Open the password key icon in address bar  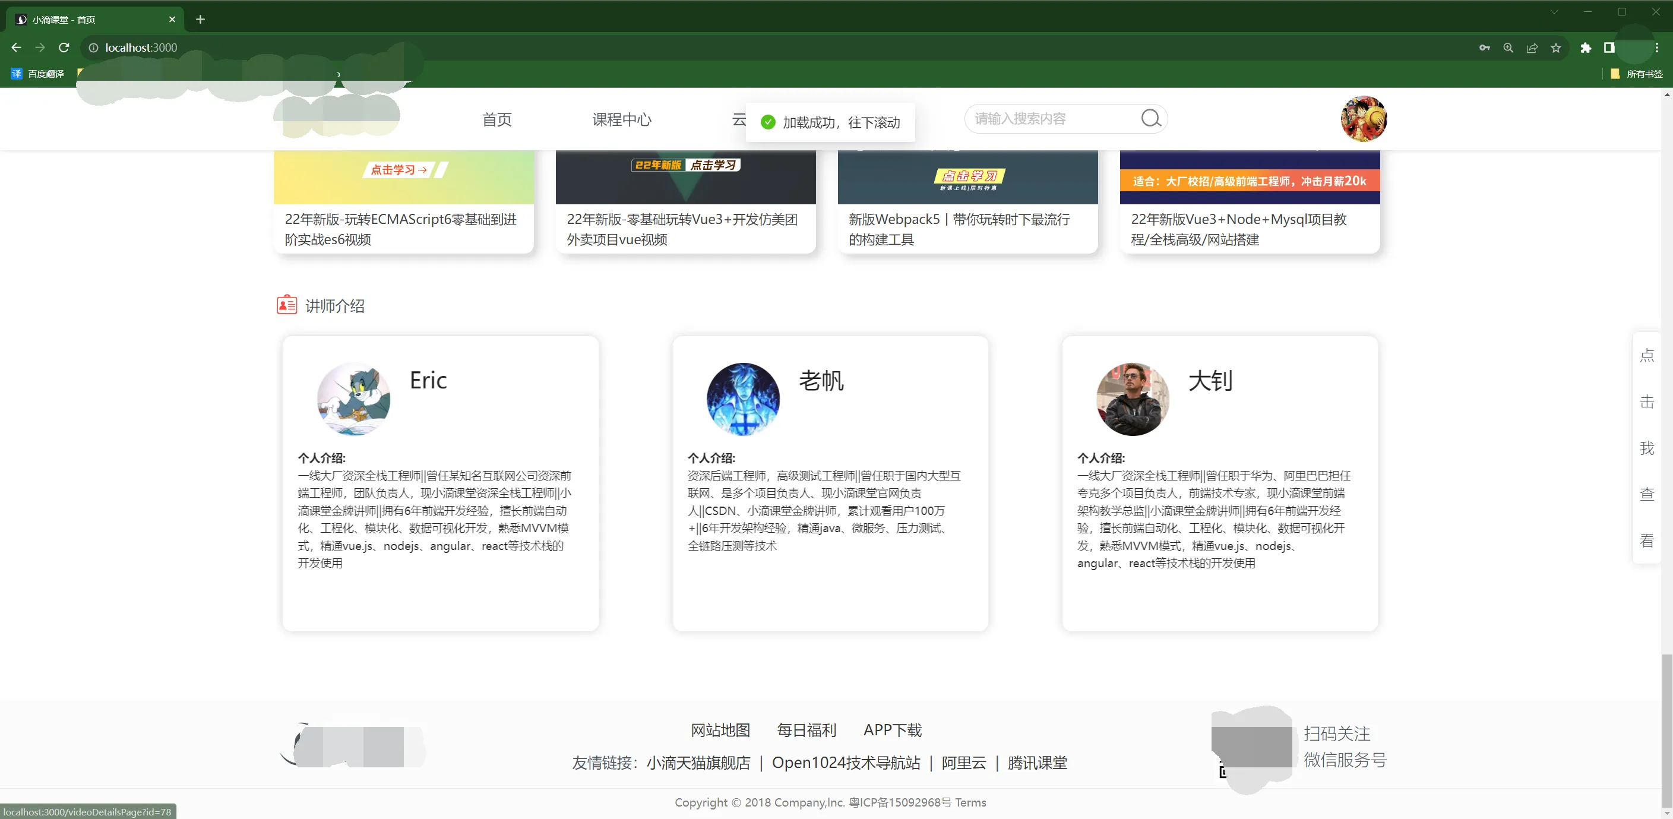(1485, 48)
